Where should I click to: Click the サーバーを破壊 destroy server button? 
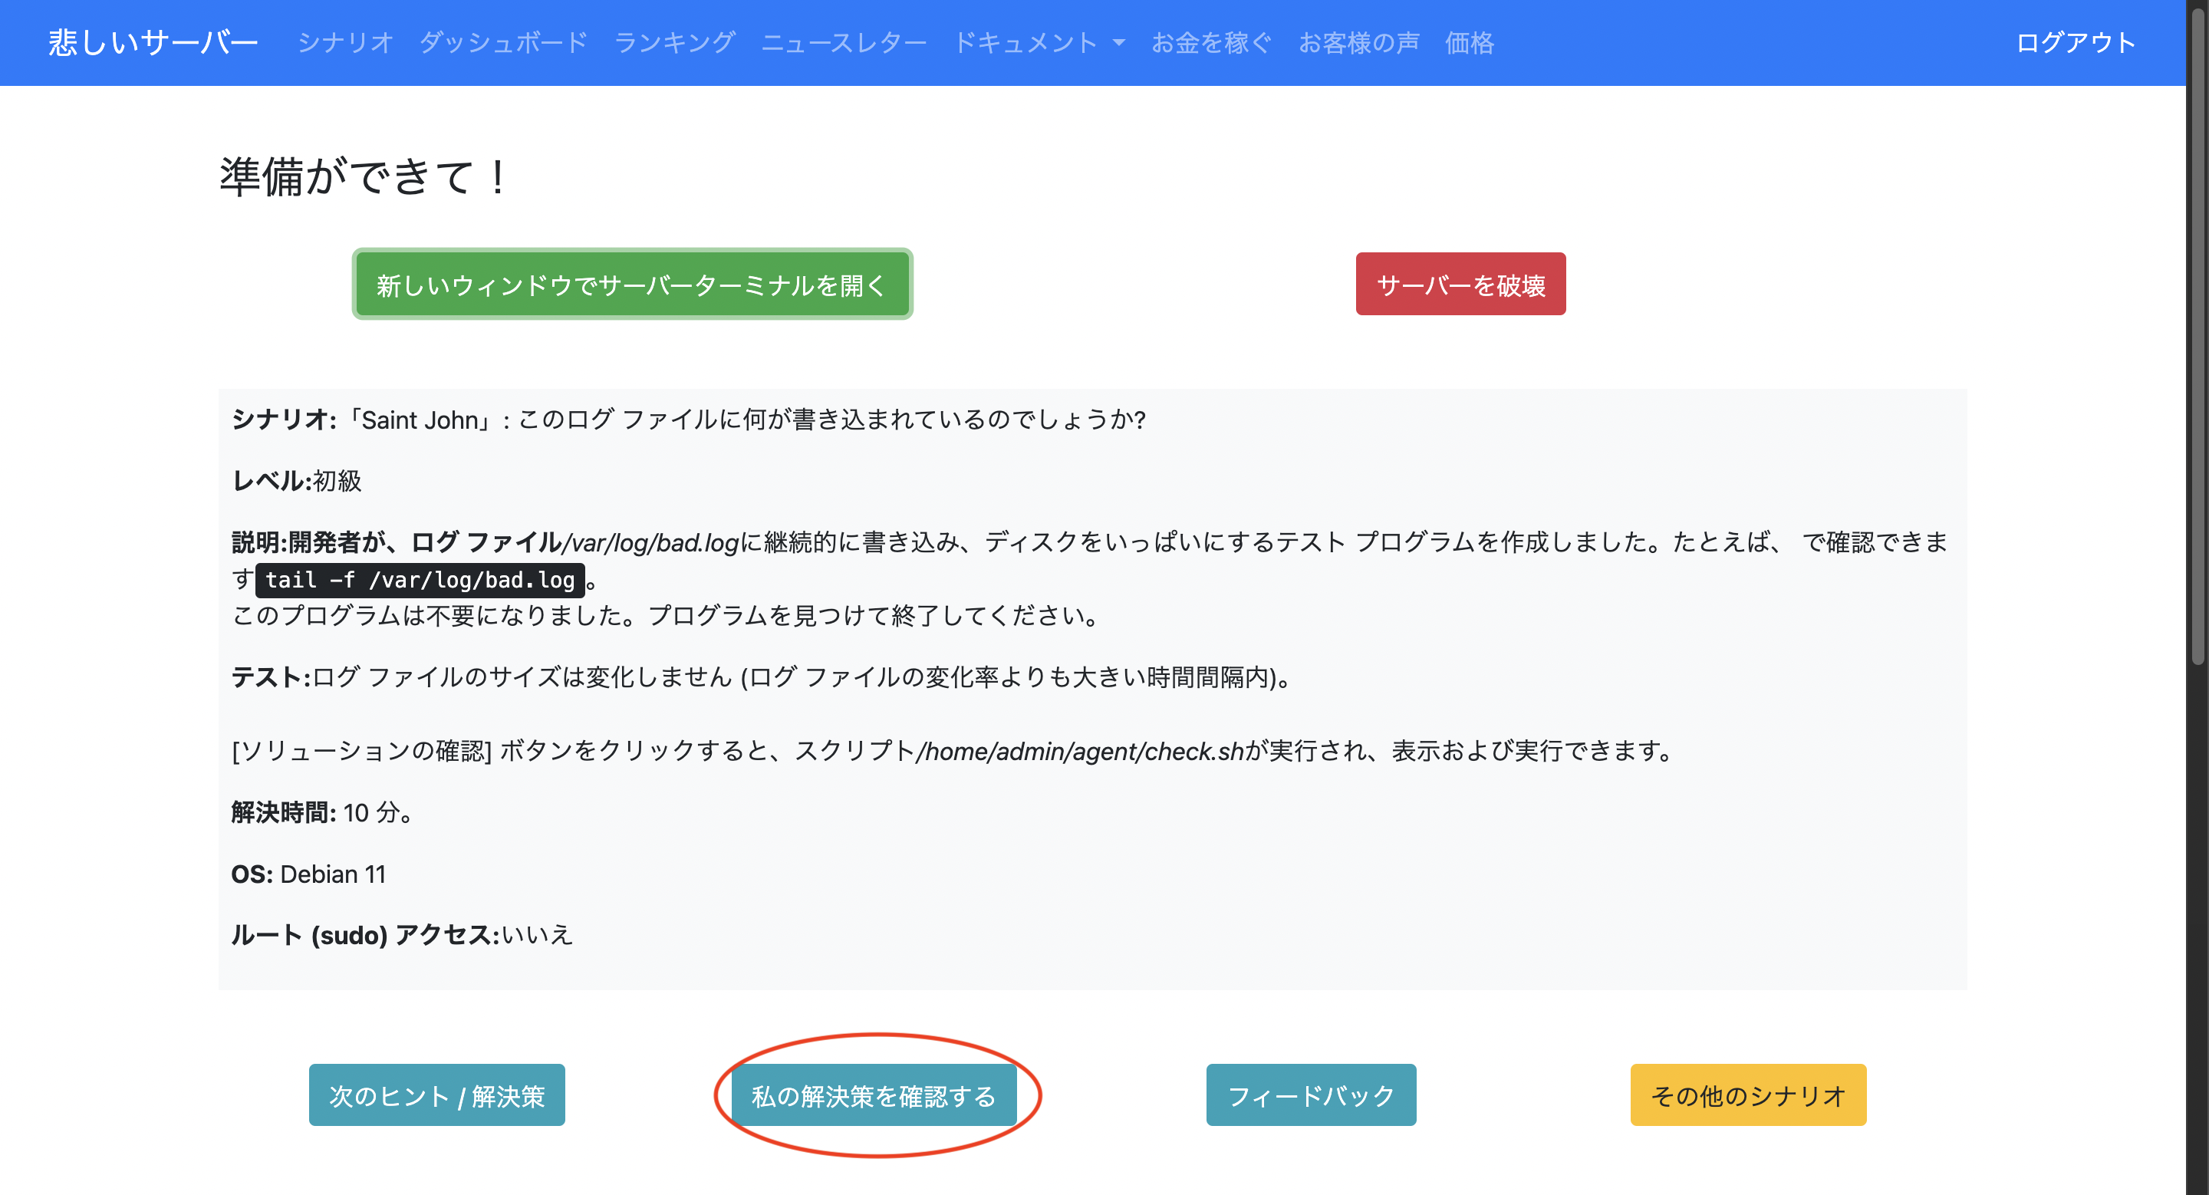(1460, 284)
